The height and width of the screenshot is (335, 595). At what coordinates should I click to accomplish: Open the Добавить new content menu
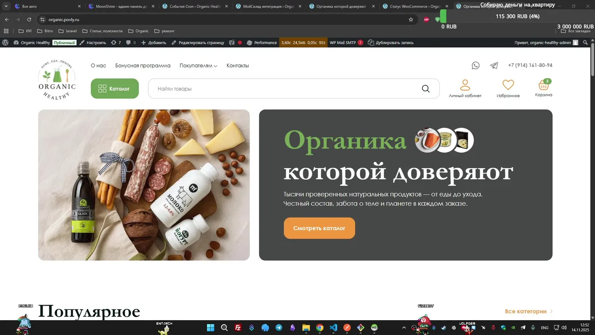coord(153,42)
